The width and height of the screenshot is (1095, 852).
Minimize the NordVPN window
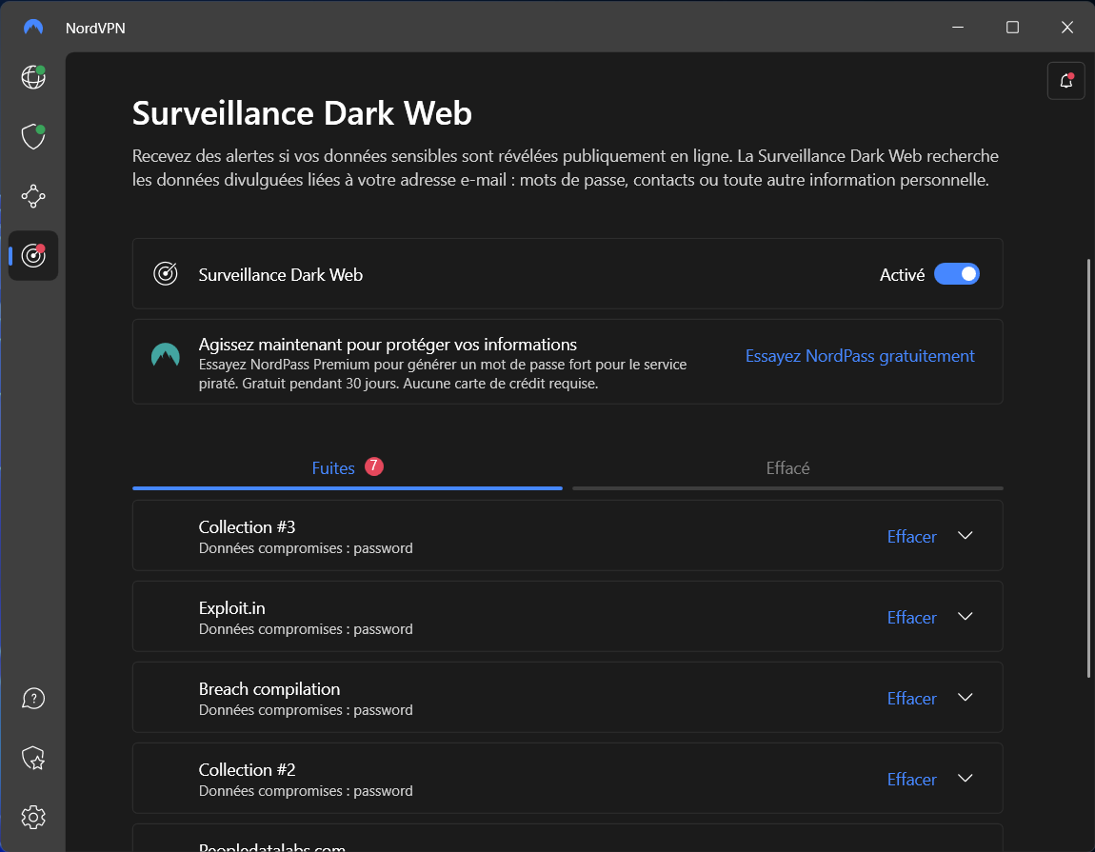(x=958, y=28)
